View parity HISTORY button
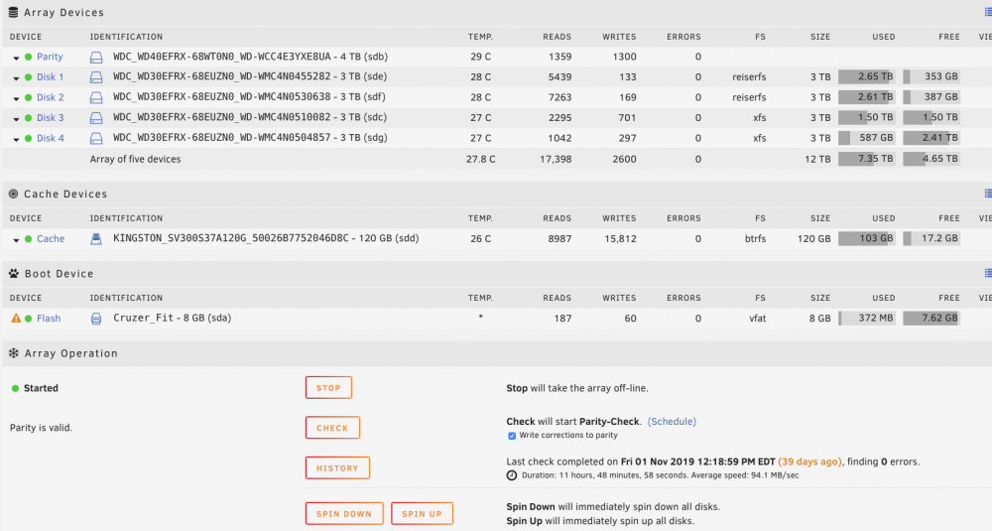Screen dimensions: 992x531 (x=337, y=468)
